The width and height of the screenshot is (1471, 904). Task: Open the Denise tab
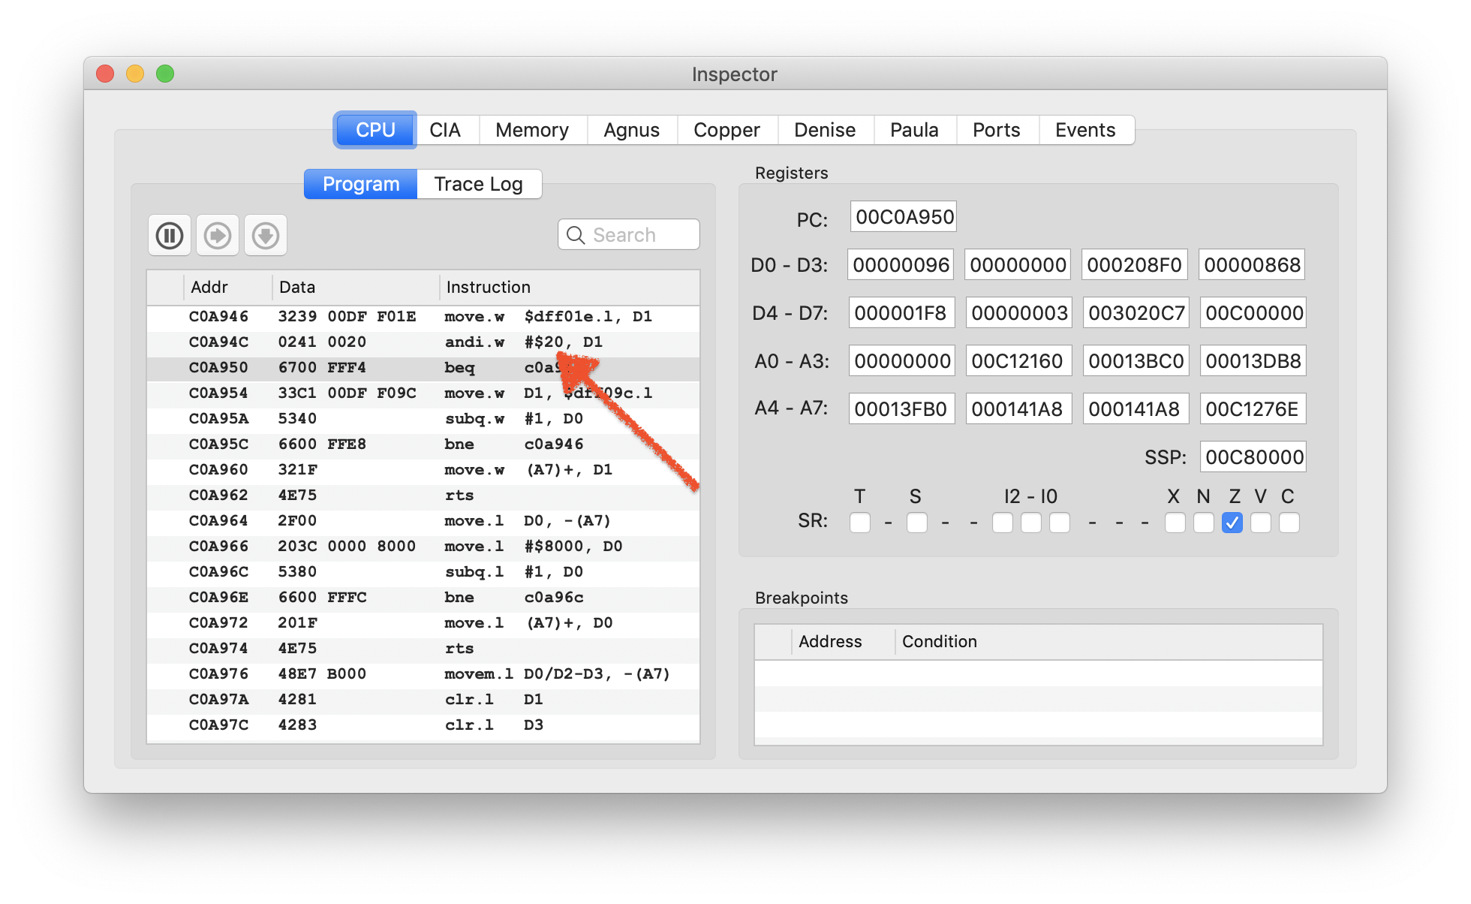[825, 130]
